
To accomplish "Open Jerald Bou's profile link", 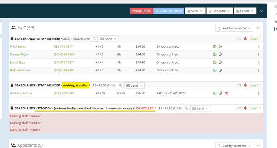I will [x=17, y=63].
